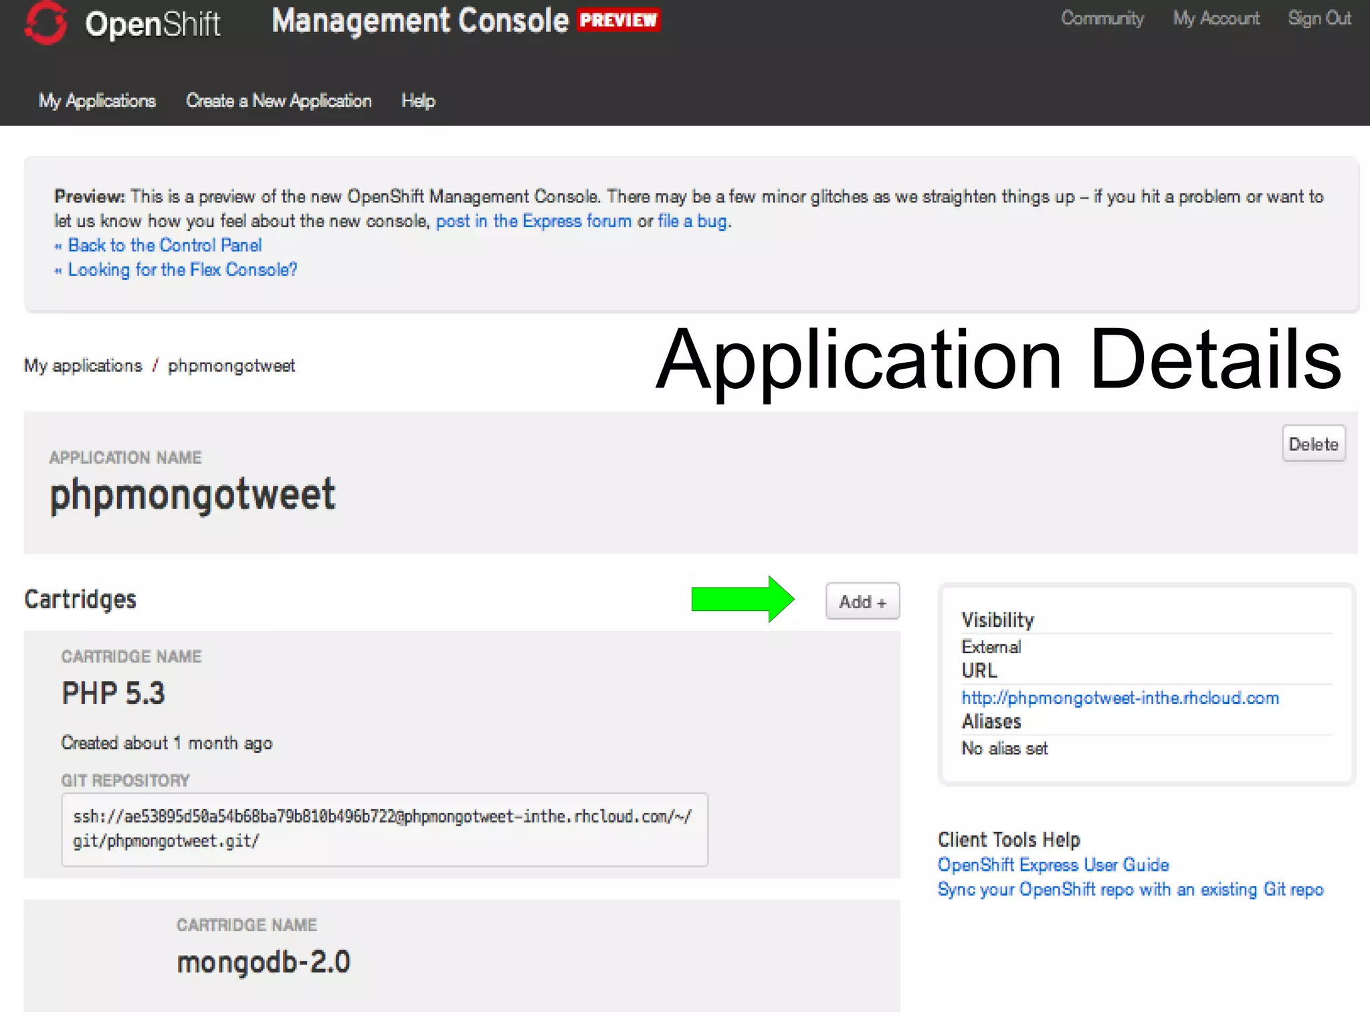Click the PHP 5.3 cartridge name

tap(113, 693)
